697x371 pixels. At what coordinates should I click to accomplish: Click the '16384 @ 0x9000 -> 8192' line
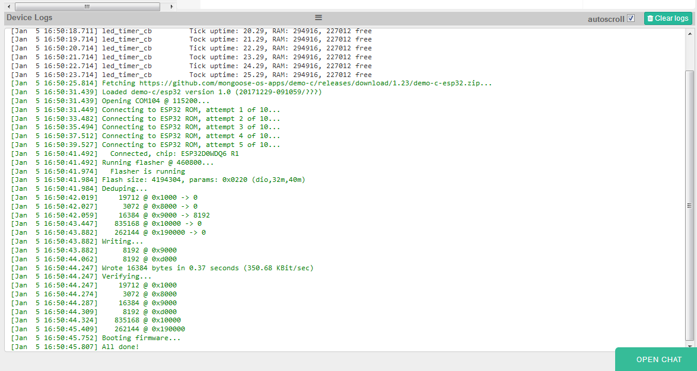coord(110,215)
